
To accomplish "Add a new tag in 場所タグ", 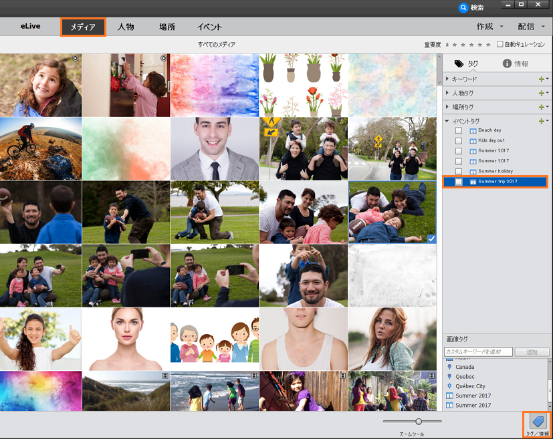I will (x=542, y=107).
